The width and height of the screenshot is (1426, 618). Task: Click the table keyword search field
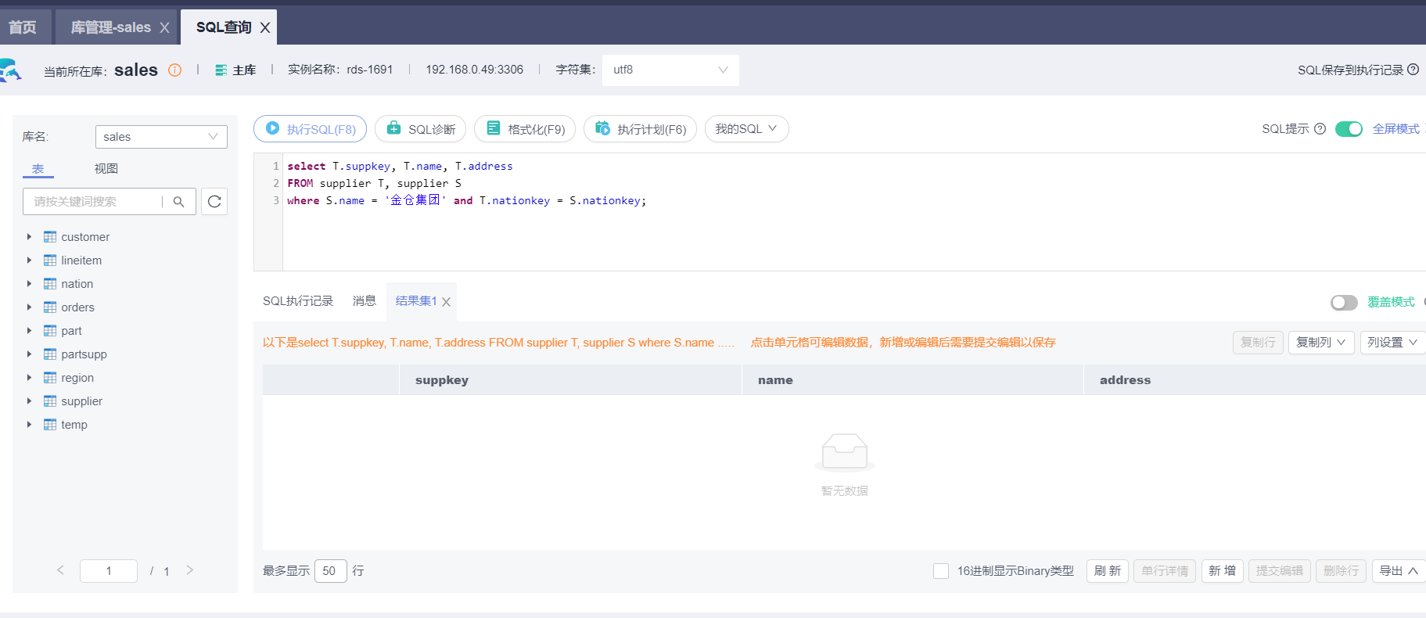[x=94, y=202]
